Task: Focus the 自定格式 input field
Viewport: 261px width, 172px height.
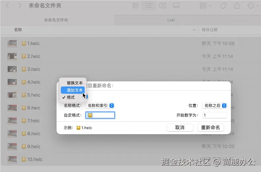Action: pyautogui.click(x=100, y=115)
